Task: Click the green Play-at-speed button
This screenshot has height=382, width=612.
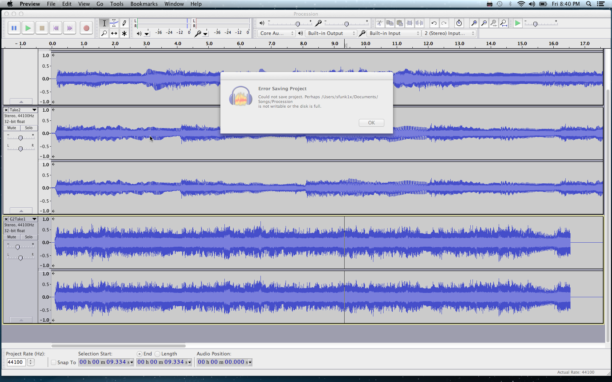Action: pyautogui.click(x=517, y=23)
